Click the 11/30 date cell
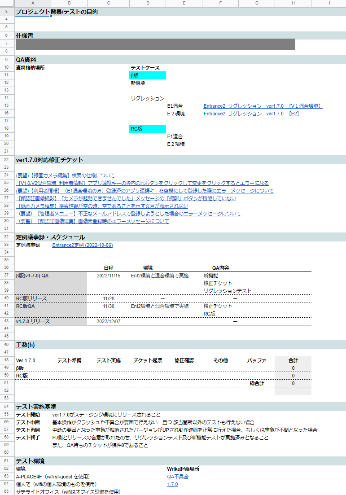The width and height of the screenshot is (346, 495). (108, 306)
